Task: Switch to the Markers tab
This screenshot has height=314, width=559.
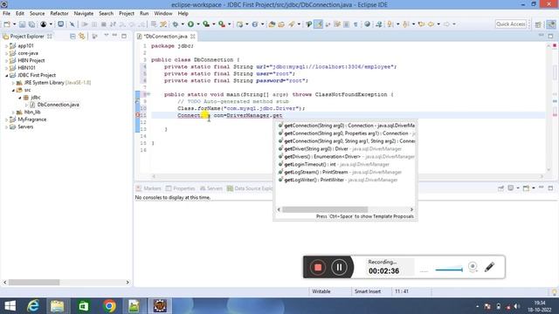Action: [x=148, y=188]
